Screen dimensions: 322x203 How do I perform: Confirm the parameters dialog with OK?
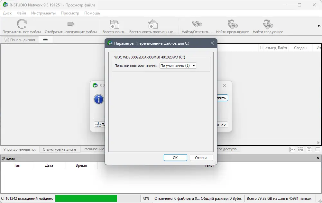175,158
